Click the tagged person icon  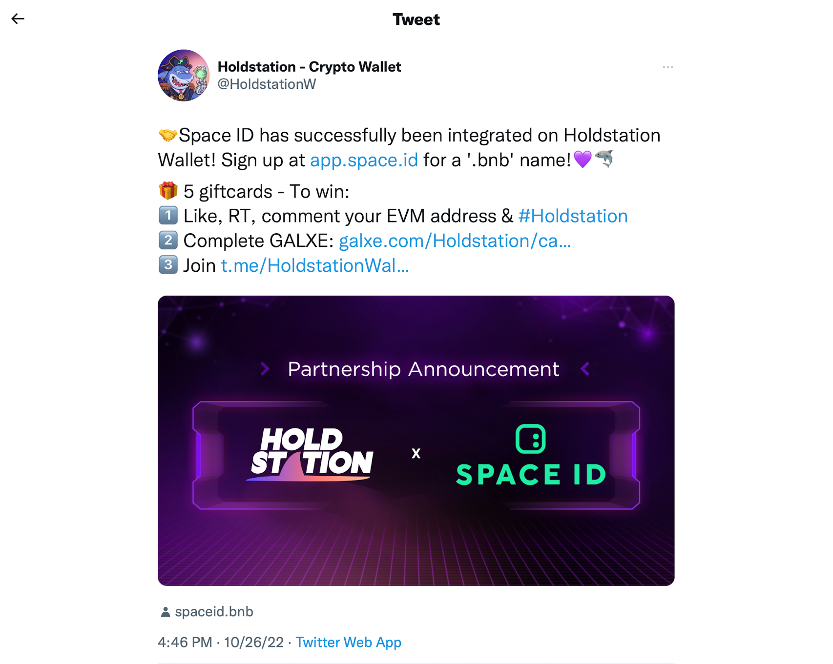pos(166,612)
